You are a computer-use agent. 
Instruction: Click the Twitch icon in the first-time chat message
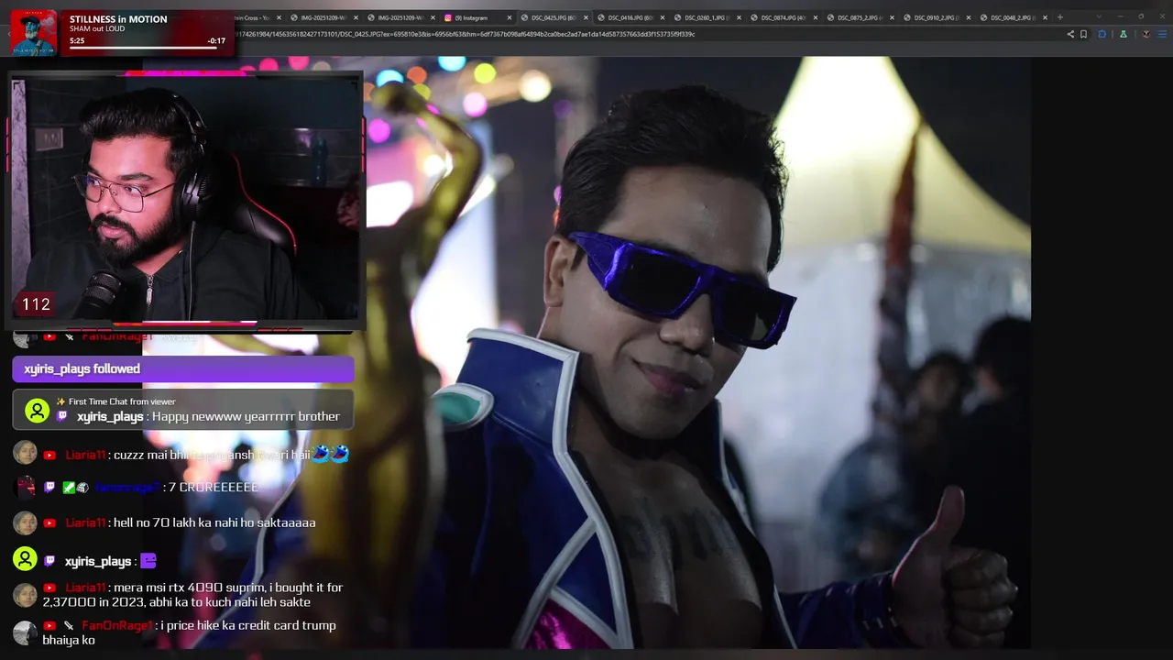click(62, 416)
